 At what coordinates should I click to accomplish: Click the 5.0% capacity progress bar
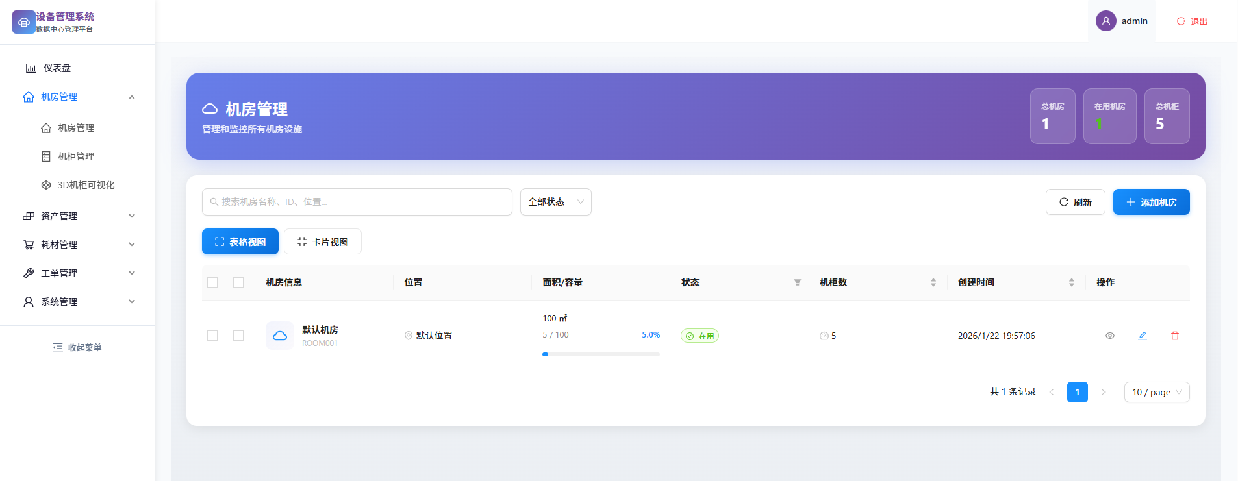[x=601, y=354]
